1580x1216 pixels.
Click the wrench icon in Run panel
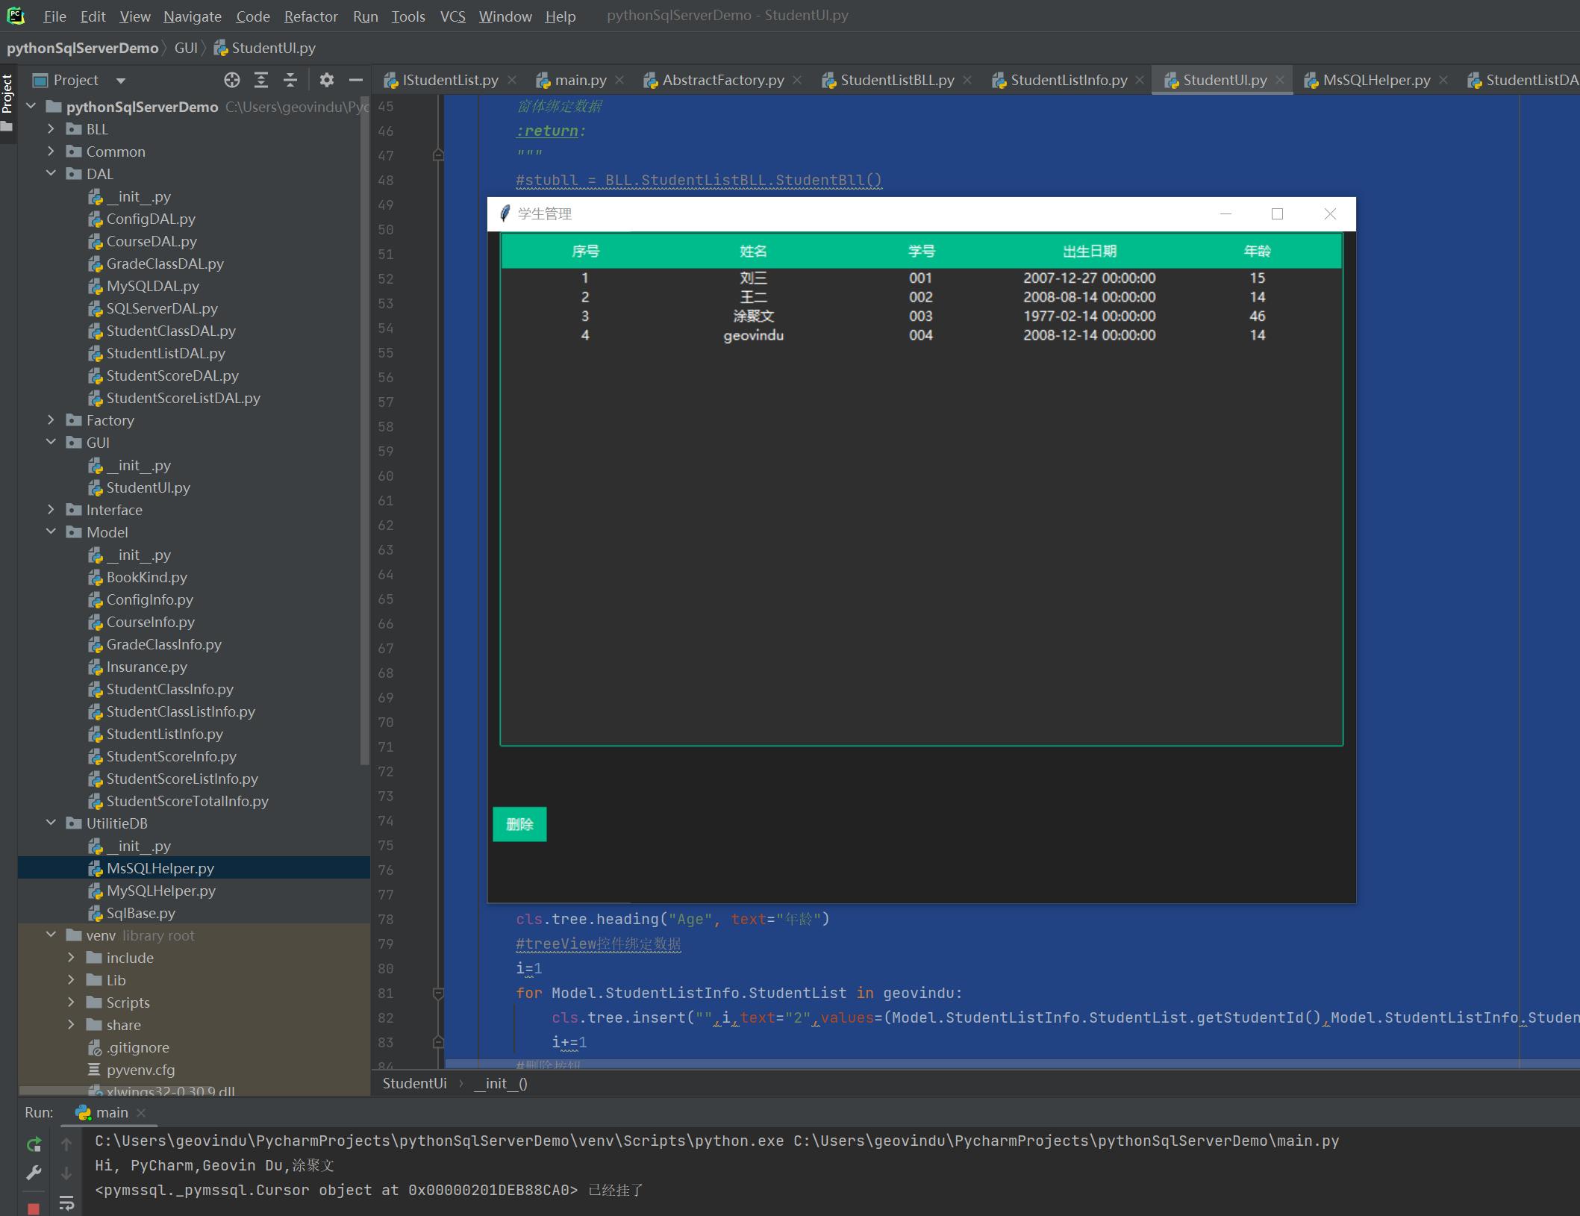tap(34, 1173)
